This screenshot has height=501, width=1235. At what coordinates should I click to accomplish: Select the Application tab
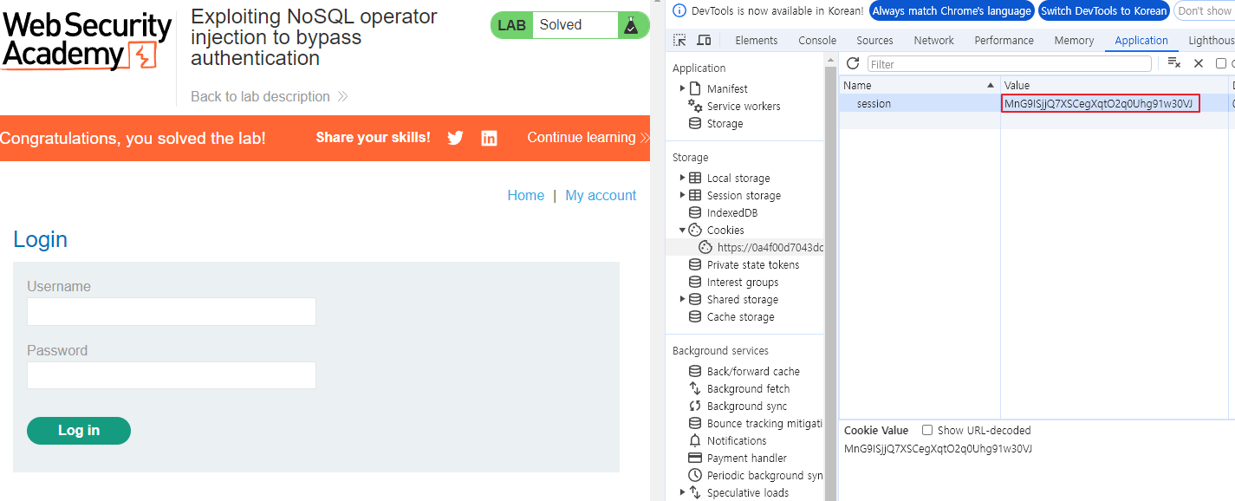1141,40
